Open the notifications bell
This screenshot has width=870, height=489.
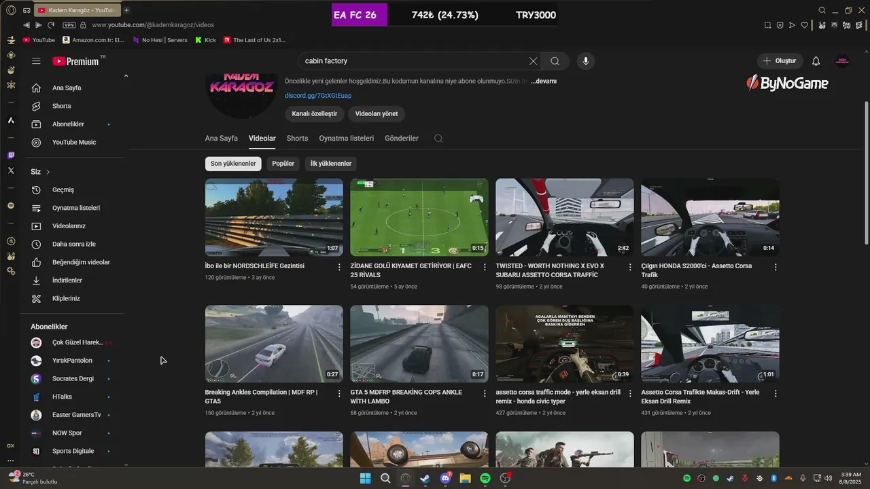pyautogui.click(x=816, y=61)
